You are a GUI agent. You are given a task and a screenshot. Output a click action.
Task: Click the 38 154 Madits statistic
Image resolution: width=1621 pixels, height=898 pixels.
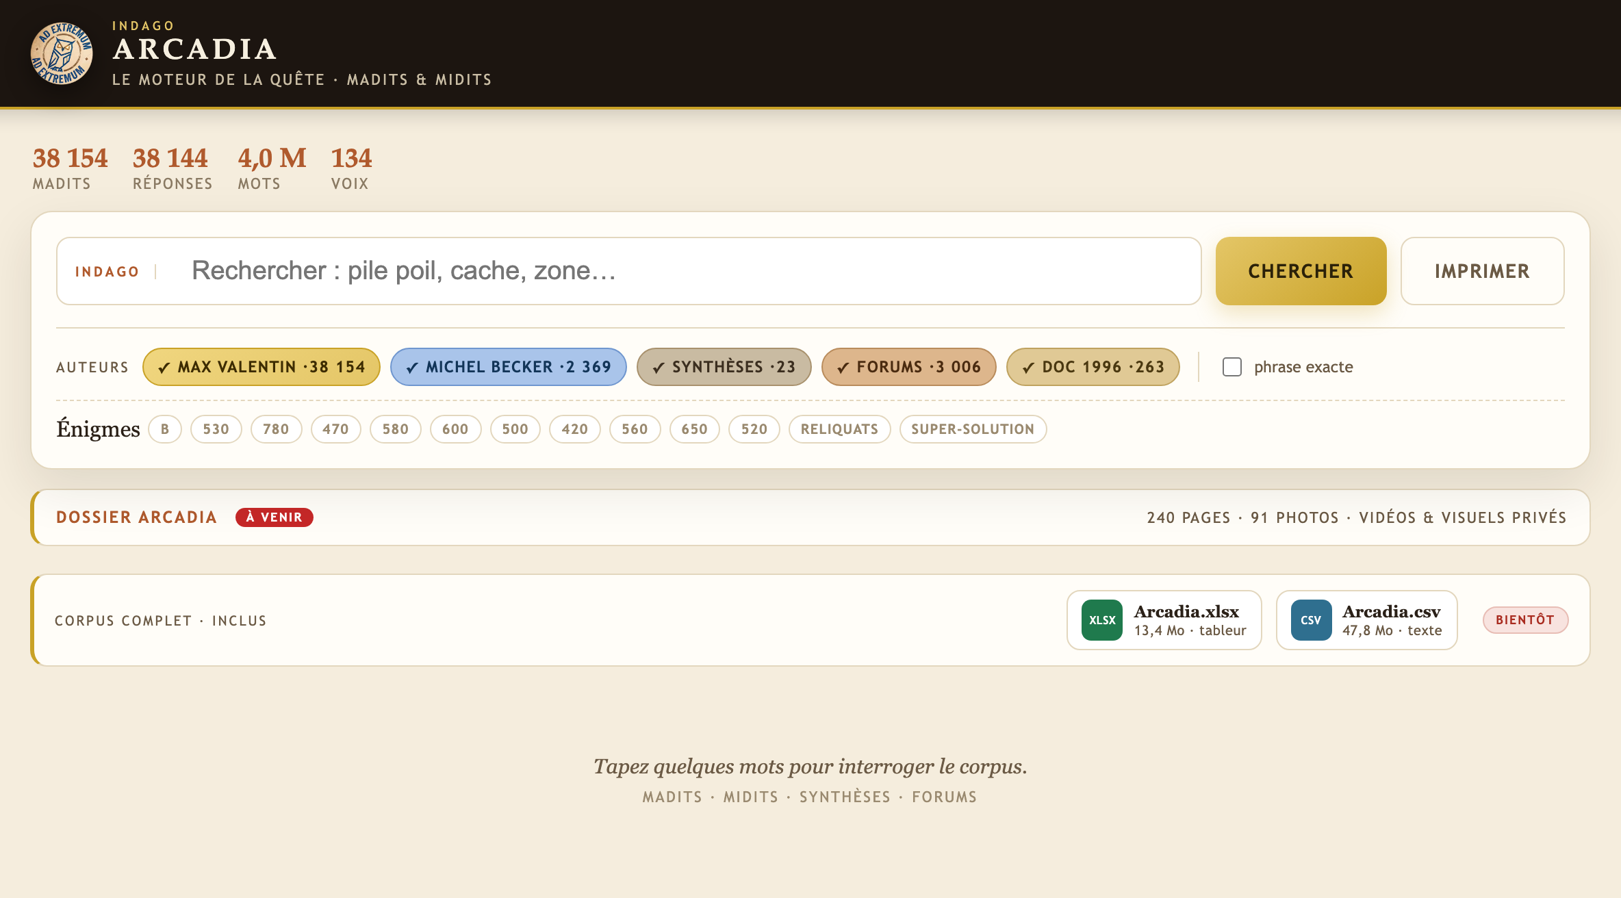pyautogui.click(x=70, y=168)
